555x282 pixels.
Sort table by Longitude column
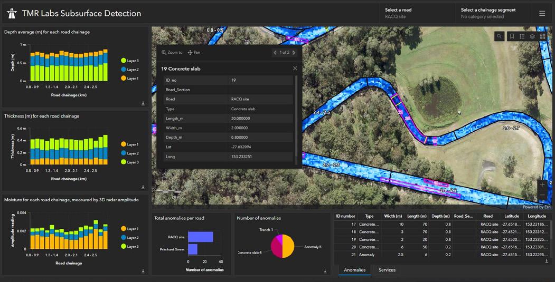pyautogui.click(x=537, y=216)
